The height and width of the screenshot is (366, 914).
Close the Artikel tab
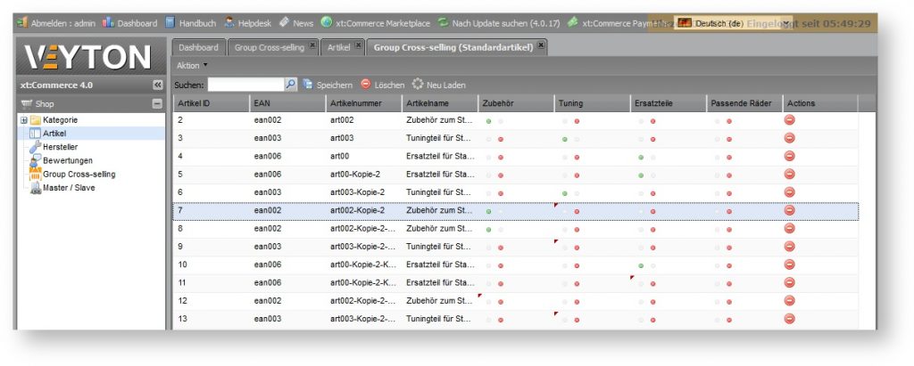pyautogui.click(x=358, y=45)
